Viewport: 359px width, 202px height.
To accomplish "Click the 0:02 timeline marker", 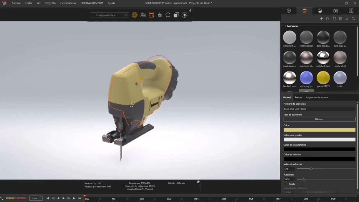I will (142, 199).
